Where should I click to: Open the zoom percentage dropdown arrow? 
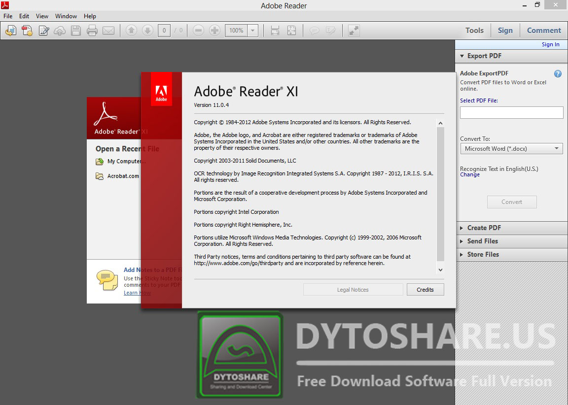[x=253, y=31]
